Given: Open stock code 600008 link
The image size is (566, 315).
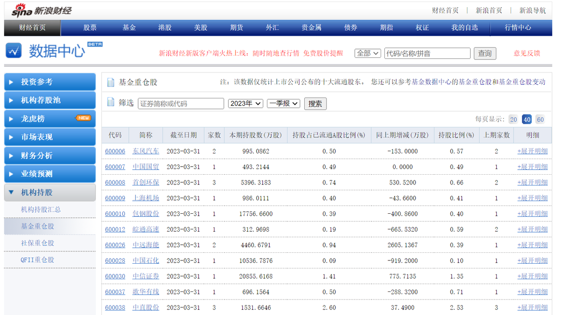Looking at the screenshot, I should pos(115,182).
